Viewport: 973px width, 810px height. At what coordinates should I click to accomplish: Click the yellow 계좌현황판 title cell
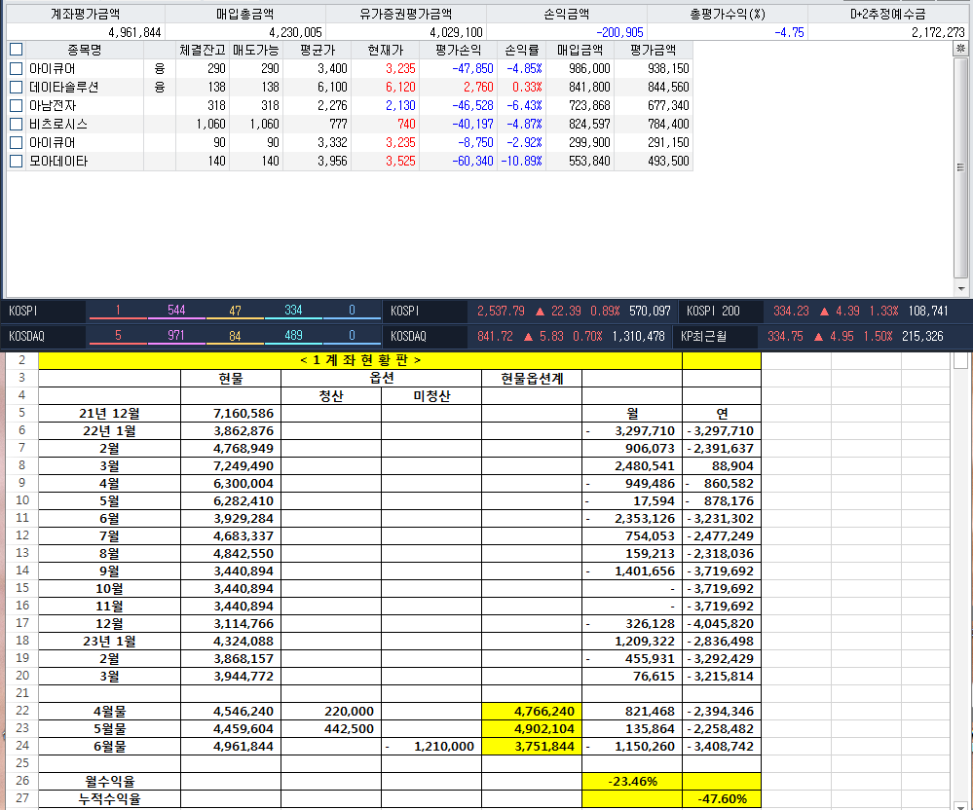pyautogui.click(x=360, y=360)
